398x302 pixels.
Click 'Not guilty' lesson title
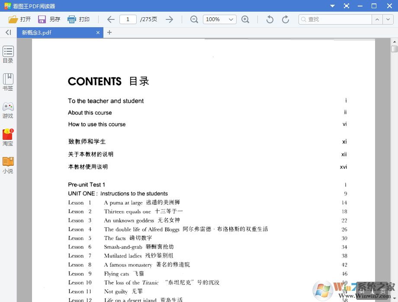tap(116, 291)
